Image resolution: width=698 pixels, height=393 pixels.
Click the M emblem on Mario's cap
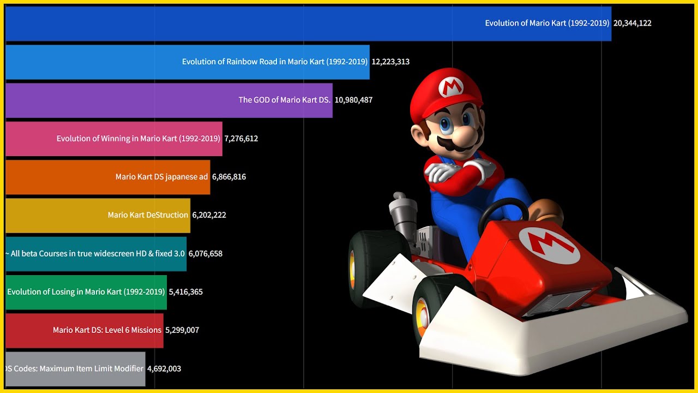click(450, 87)
